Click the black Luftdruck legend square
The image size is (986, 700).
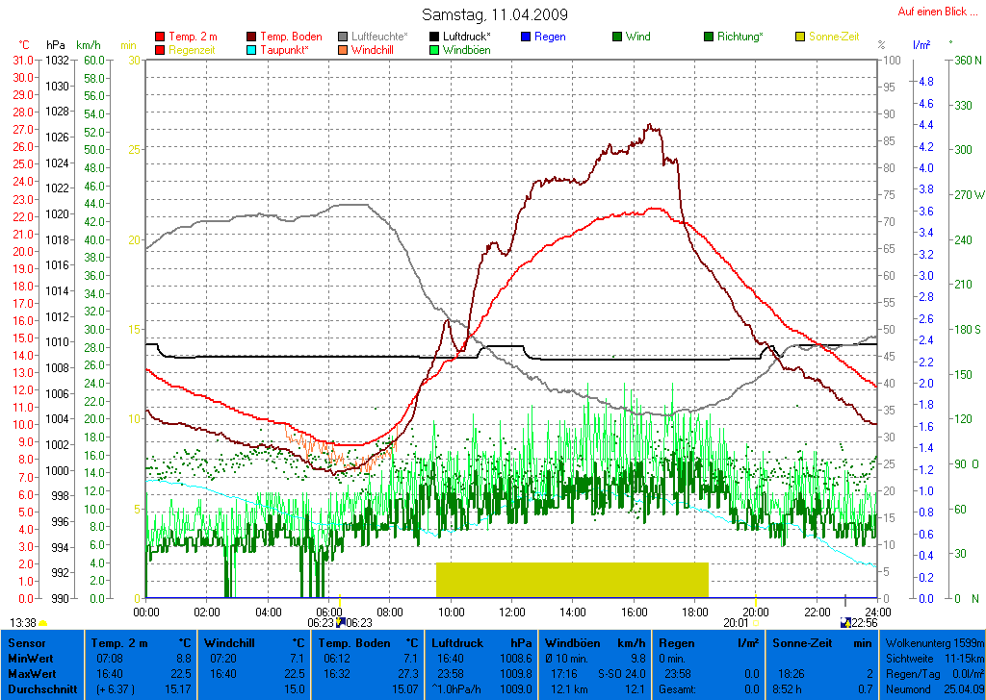click(435, 37)
